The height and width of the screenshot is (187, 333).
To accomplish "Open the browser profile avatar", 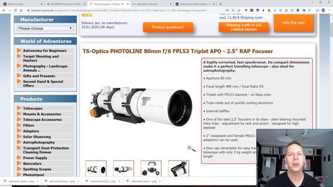I will pos(323,10).
